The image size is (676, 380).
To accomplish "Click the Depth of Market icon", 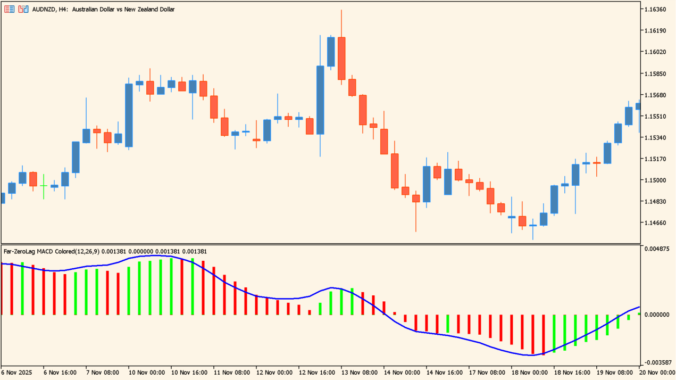I will pos(23,9).
